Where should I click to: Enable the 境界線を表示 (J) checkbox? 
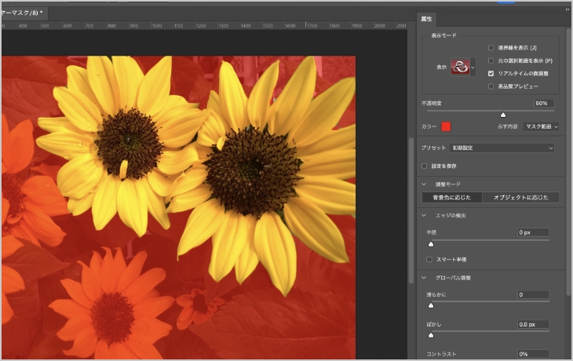[x=491, y=48]
